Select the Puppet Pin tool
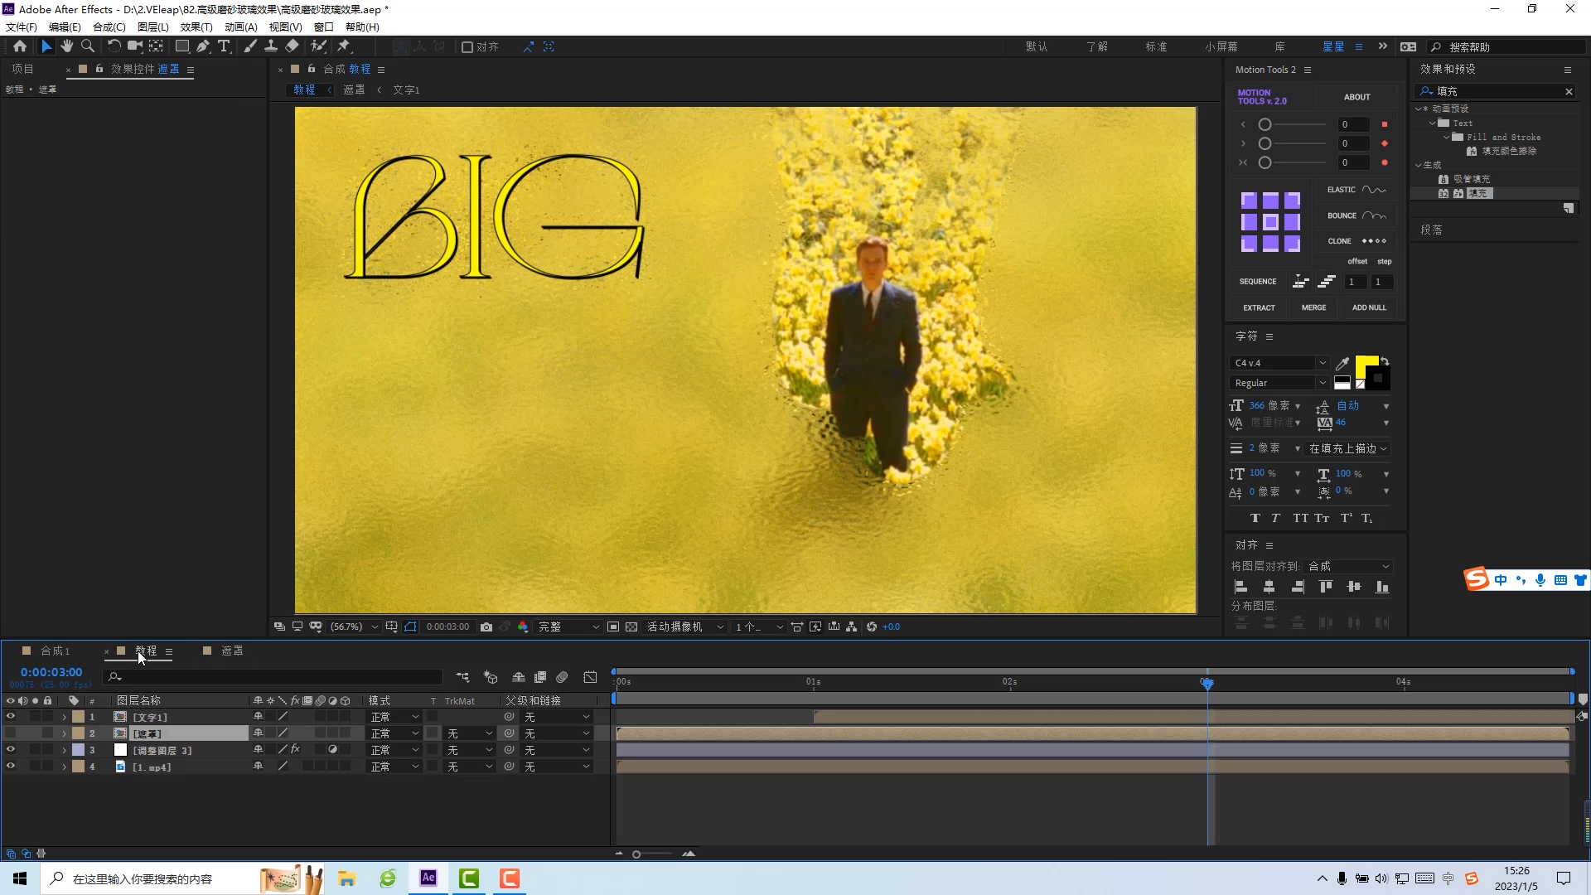1591x895 pixels. 344,46
